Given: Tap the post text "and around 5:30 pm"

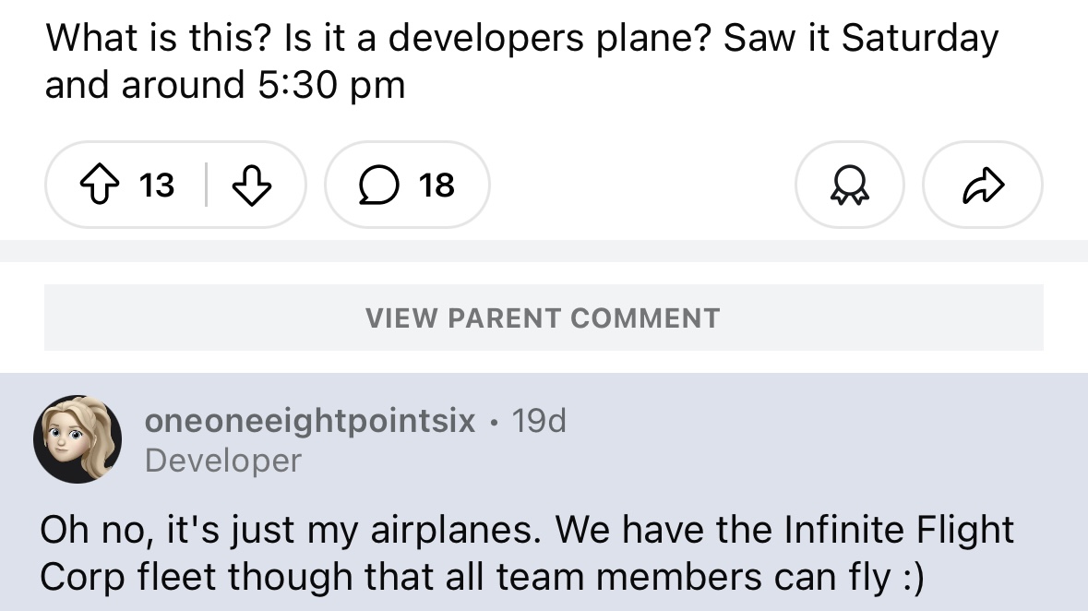Looking at the screenshot, I should [225, 85].
